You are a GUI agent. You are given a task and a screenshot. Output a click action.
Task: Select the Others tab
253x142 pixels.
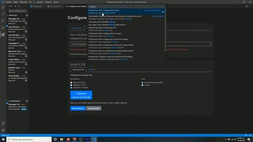pyautogui.click(x=91, y=69)
